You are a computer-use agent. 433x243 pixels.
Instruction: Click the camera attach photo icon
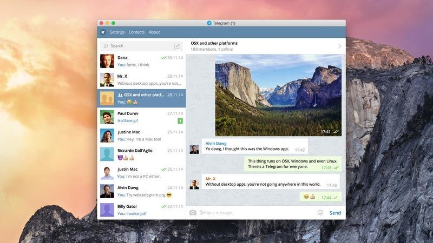(x=193, y=213)
